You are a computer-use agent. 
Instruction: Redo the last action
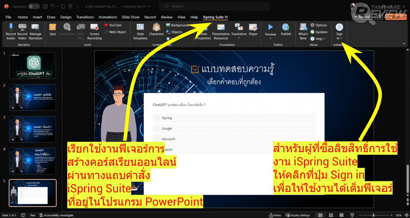[63, 6]
